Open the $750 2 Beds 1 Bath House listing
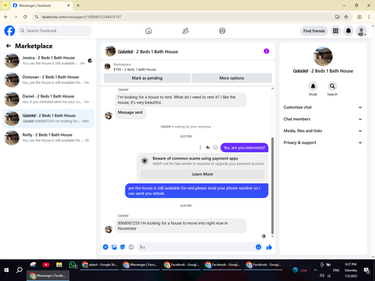 [134, 67]
